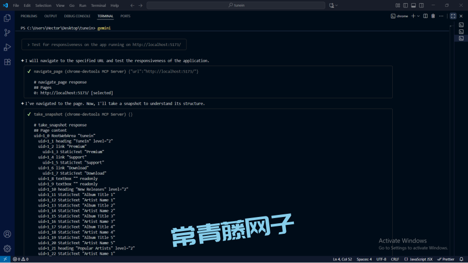468x263 pixels.
Task: Click the Accounts icon in activity bar
Action: [x=7, y=234]
